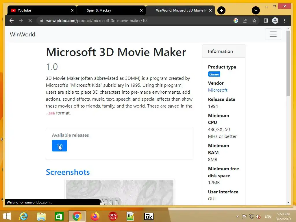Image resolution: width=296 pixels, height=222 pixels.
Task: Open the screenshot thumbnail image
Action: pyautogui.click(x=119, y=193)
